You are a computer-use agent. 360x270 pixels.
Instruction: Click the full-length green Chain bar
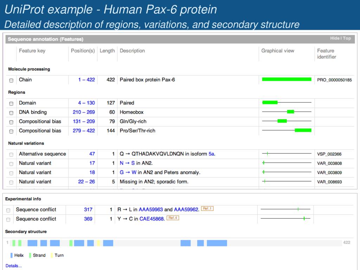coord(287,79)
